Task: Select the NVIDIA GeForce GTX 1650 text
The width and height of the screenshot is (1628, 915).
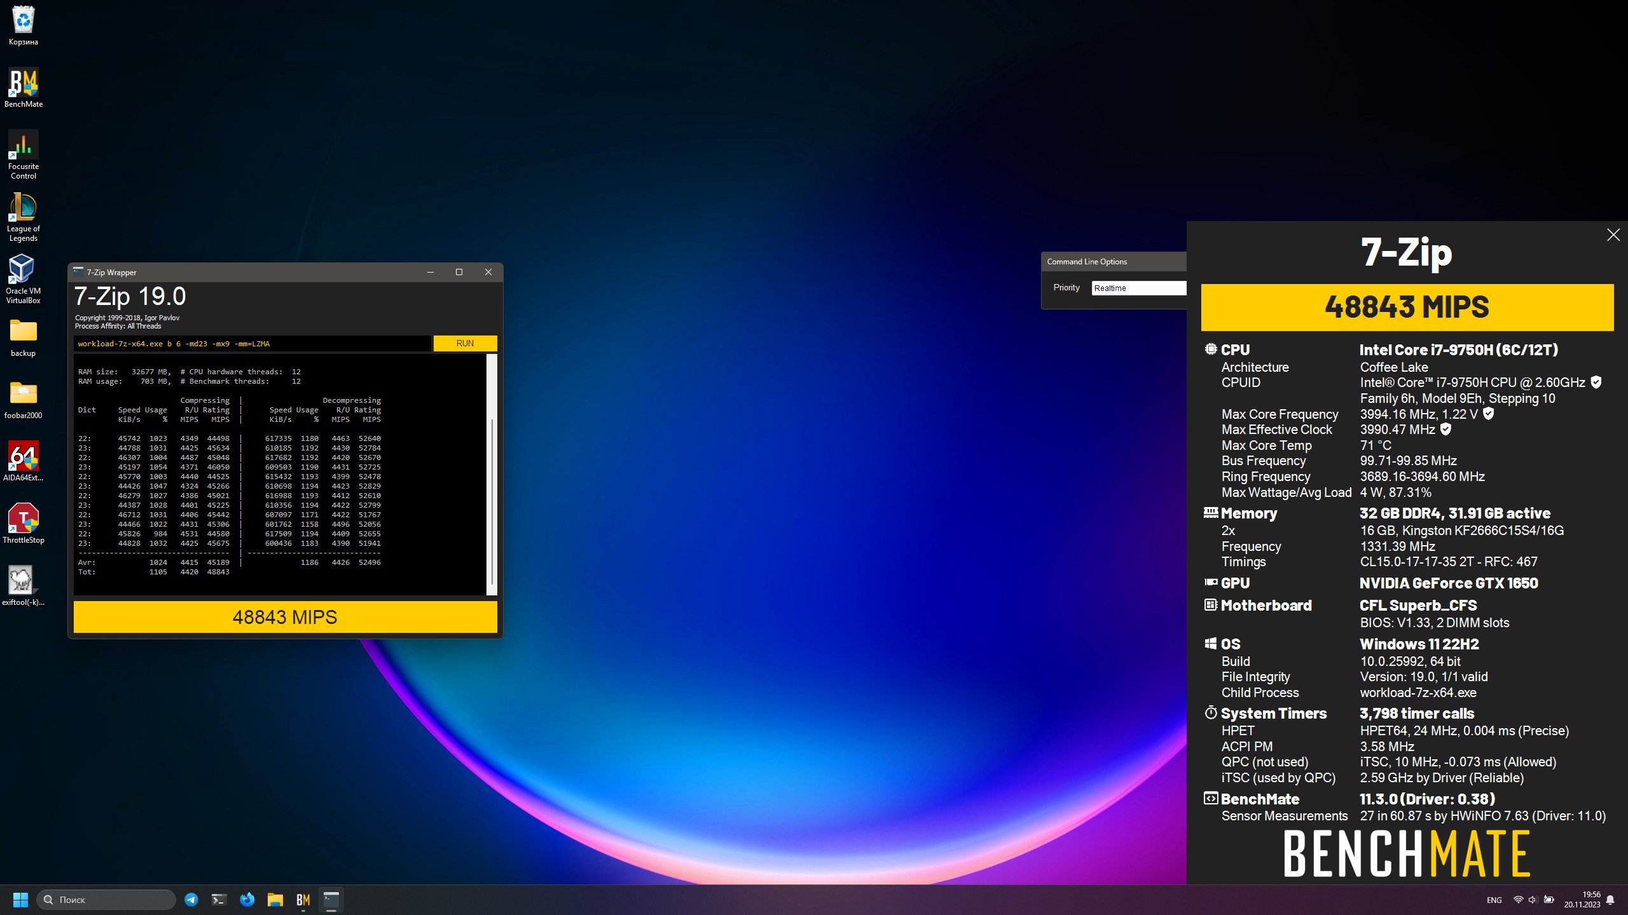Action: (1449, 583)
